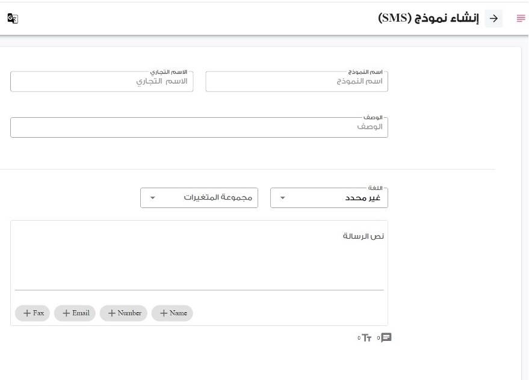Insert the Name variable chip
Image resolution: width=529 pixels, height=380 pixels.
click(x=172, y=313)
